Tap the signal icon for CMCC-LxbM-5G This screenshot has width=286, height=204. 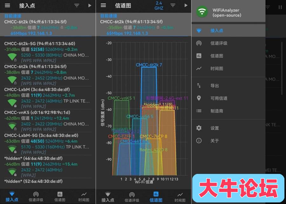(12, 149)
